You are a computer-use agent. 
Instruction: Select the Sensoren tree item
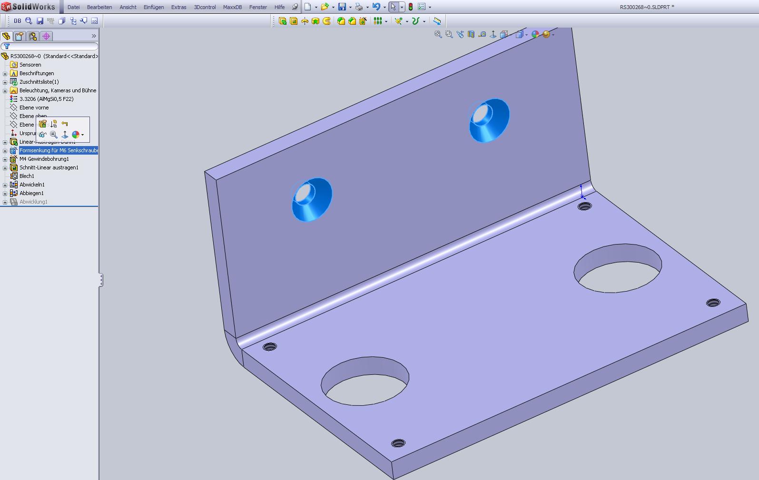point(30,65)
